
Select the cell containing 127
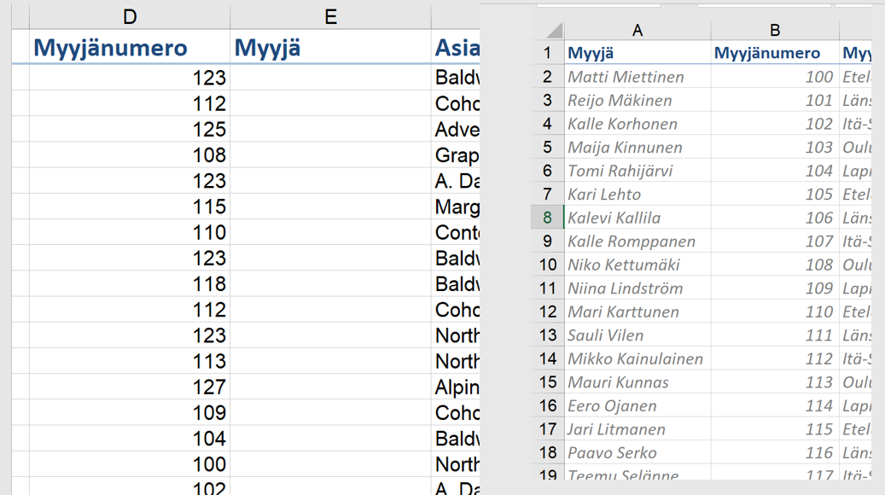(x=130, y=387)
